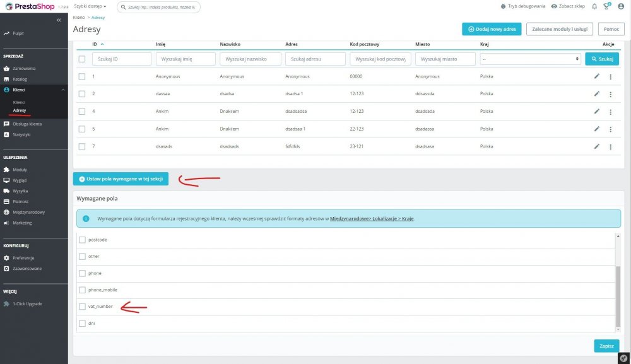Open the Szybki dostęp dropdown
Screen dimensions: 631x364
90,6
